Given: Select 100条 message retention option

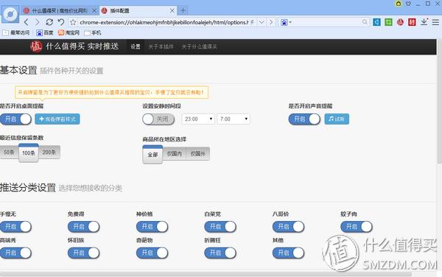Looking at the screenshot, I should [x=29, y=152].
